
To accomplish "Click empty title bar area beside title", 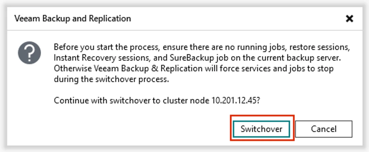I will [235, 19].
